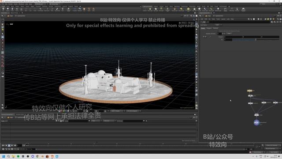The height and width of the screenshot is (159, 282).
Task: Select the VR Camera shelf tool
Action: click(x=232, y=9)
